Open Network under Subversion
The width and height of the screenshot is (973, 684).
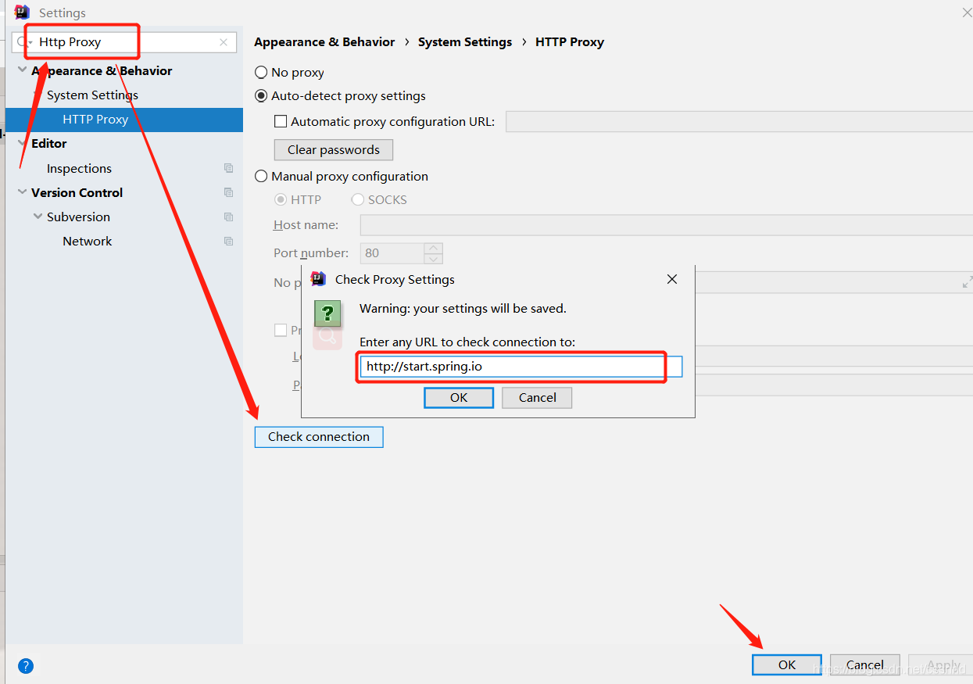(88, 241)
